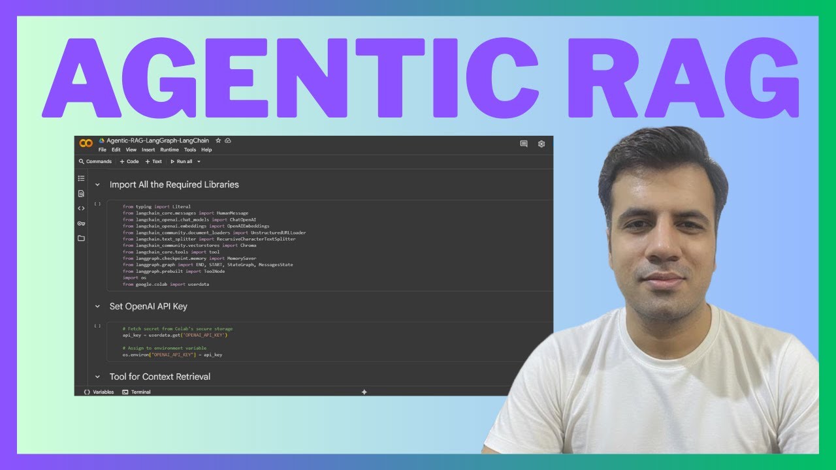Open the File menu

point(103,149)
